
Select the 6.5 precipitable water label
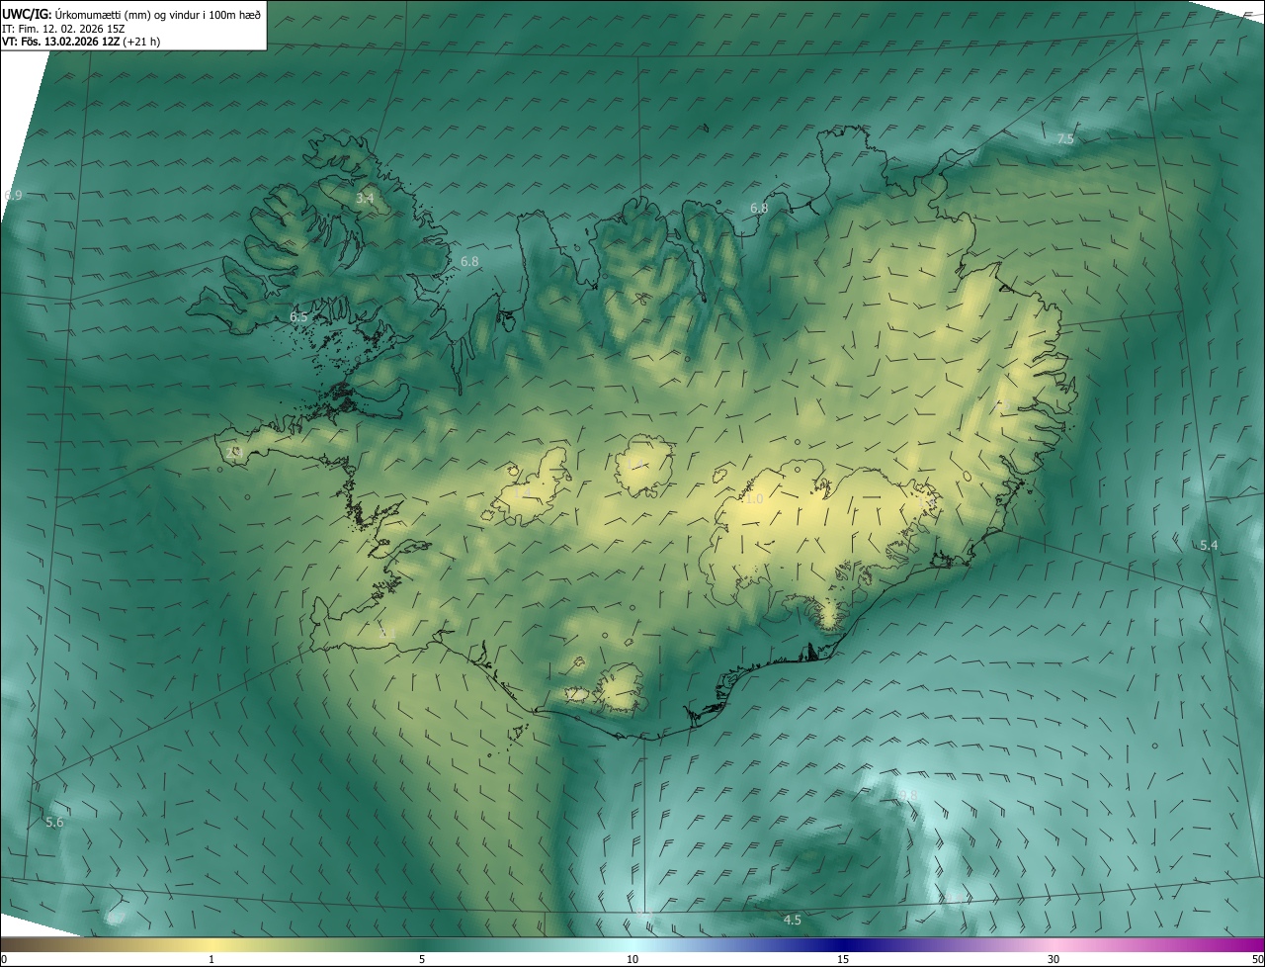[x=298, y=317]
